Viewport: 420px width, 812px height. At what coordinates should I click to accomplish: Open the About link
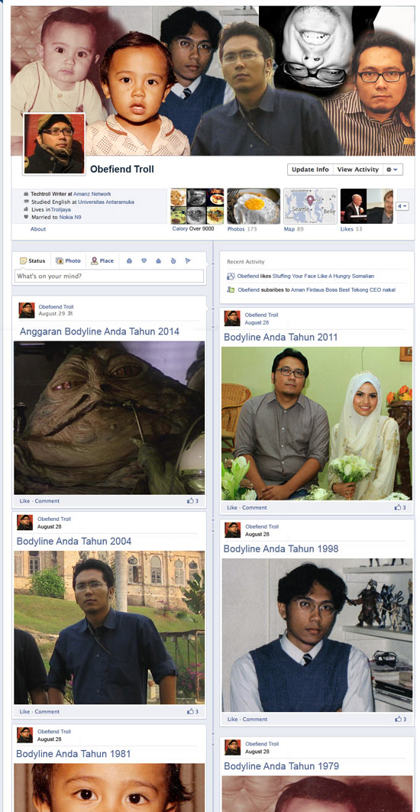(x=38, y=229)
